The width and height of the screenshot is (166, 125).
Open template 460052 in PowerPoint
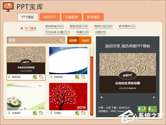tap(41, 77)
